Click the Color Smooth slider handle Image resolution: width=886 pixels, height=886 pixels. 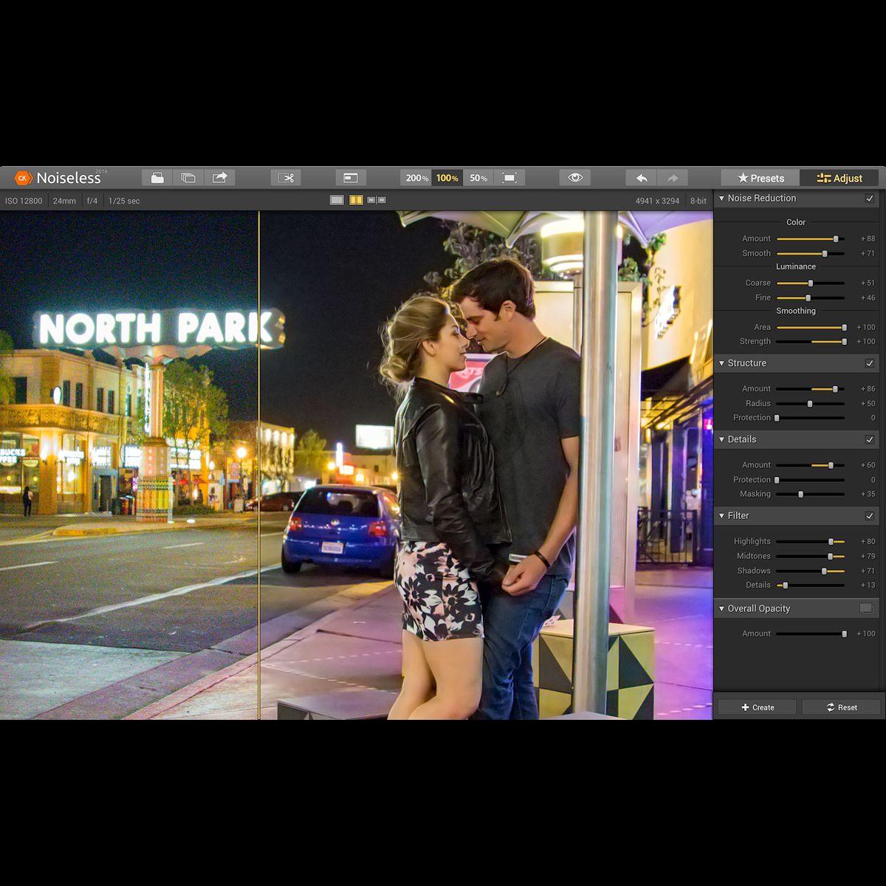(x=825, y=254)
